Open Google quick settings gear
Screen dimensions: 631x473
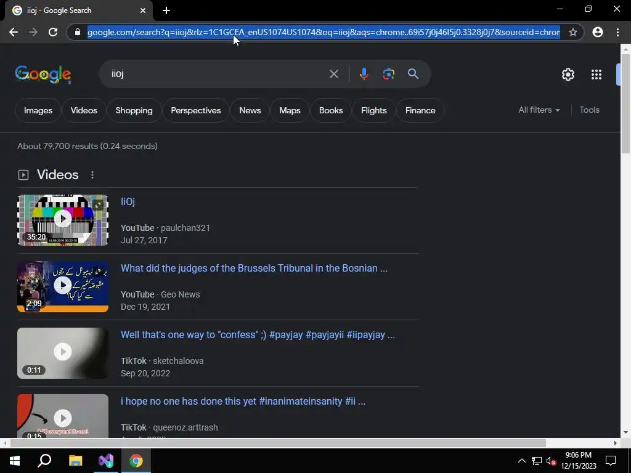568,75
